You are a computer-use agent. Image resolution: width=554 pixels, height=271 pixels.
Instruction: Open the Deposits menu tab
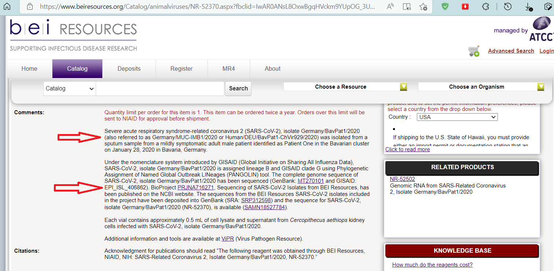click(129, 68)
